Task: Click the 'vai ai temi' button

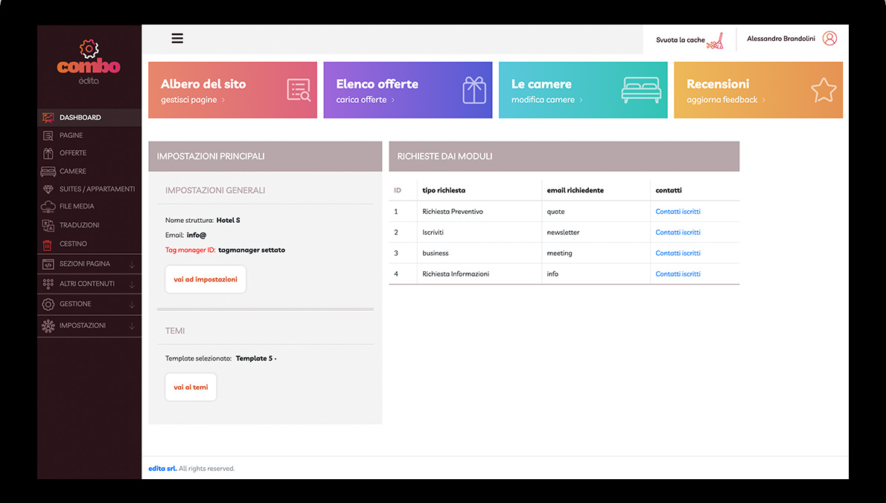Action: [x=191, y=387]
